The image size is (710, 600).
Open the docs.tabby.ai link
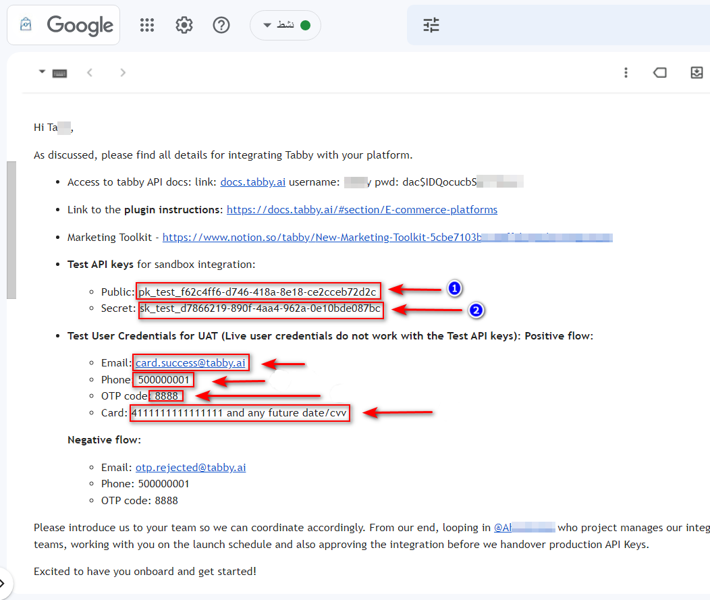(252, 182)
